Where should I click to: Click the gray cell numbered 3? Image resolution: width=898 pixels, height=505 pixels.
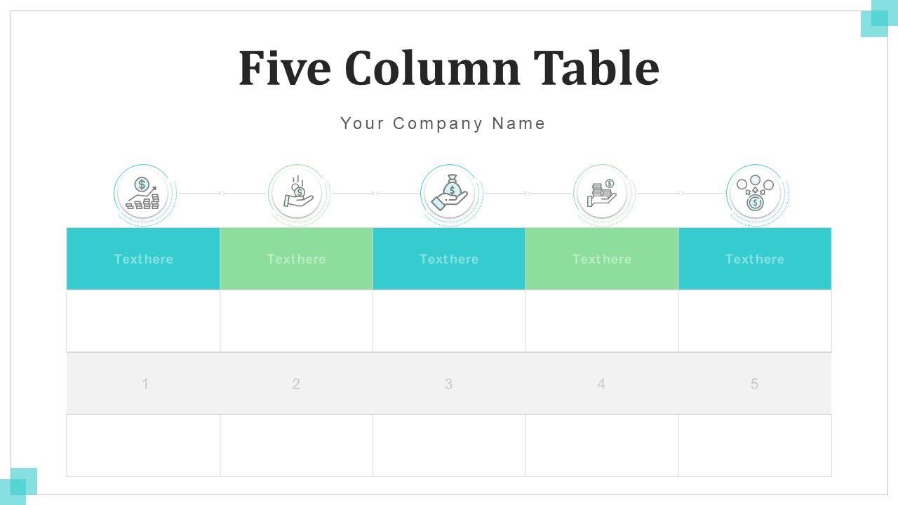449,384
